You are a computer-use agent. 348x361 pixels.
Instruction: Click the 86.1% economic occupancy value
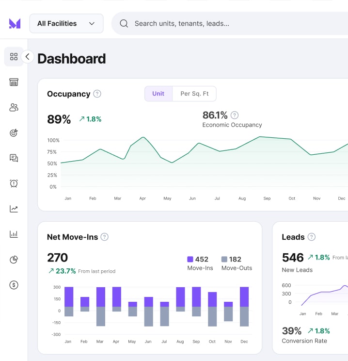click(x=215, y=115)
